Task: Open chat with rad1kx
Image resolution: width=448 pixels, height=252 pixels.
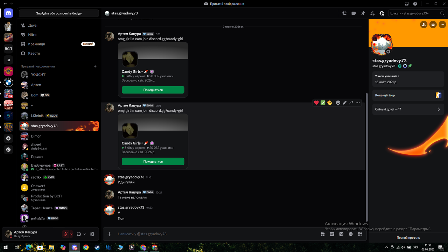Action: tap(59, 177)
